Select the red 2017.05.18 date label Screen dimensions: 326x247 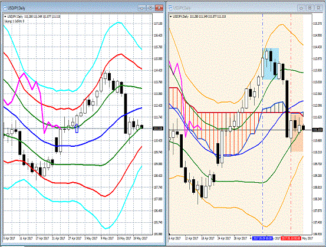[291, 238]
